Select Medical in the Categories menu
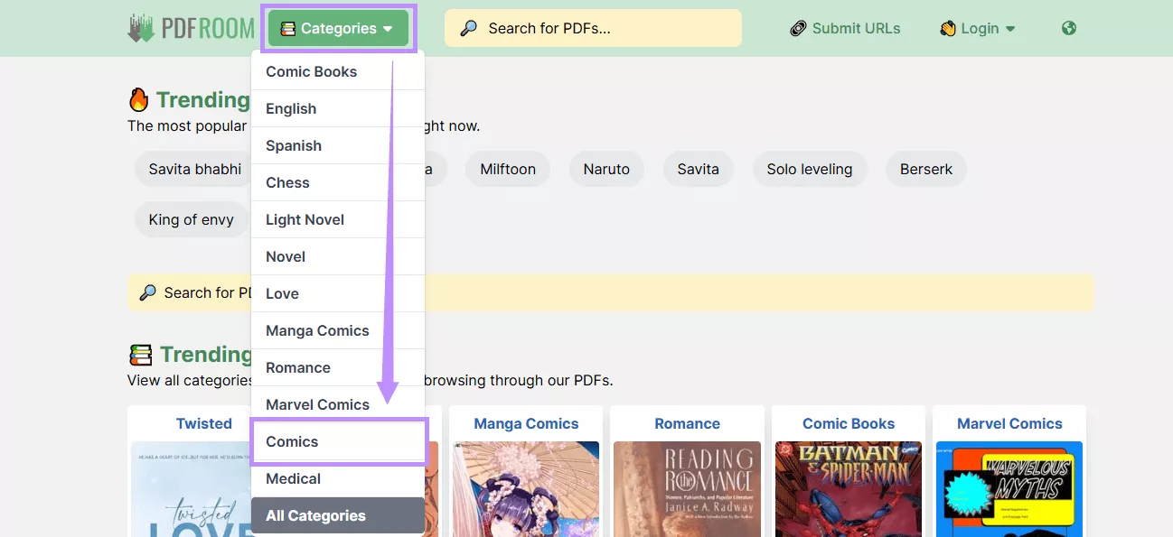 (x=338, y=478)
